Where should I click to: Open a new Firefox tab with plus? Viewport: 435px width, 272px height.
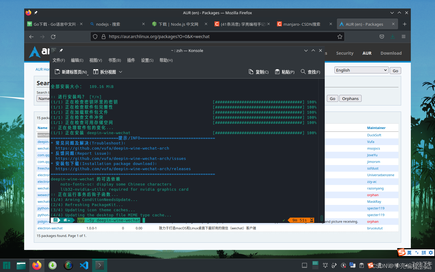coord(405,24)
